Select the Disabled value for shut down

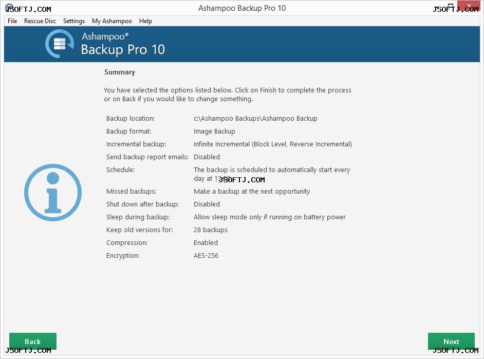pos(207,204)
